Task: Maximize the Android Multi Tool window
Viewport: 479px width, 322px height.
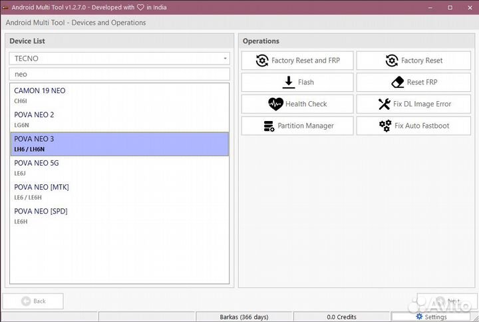Action: (450, 7)
